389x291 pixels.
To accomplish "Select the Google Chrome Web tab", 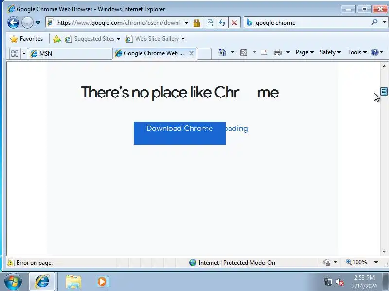I will click(x=151, y=53).
